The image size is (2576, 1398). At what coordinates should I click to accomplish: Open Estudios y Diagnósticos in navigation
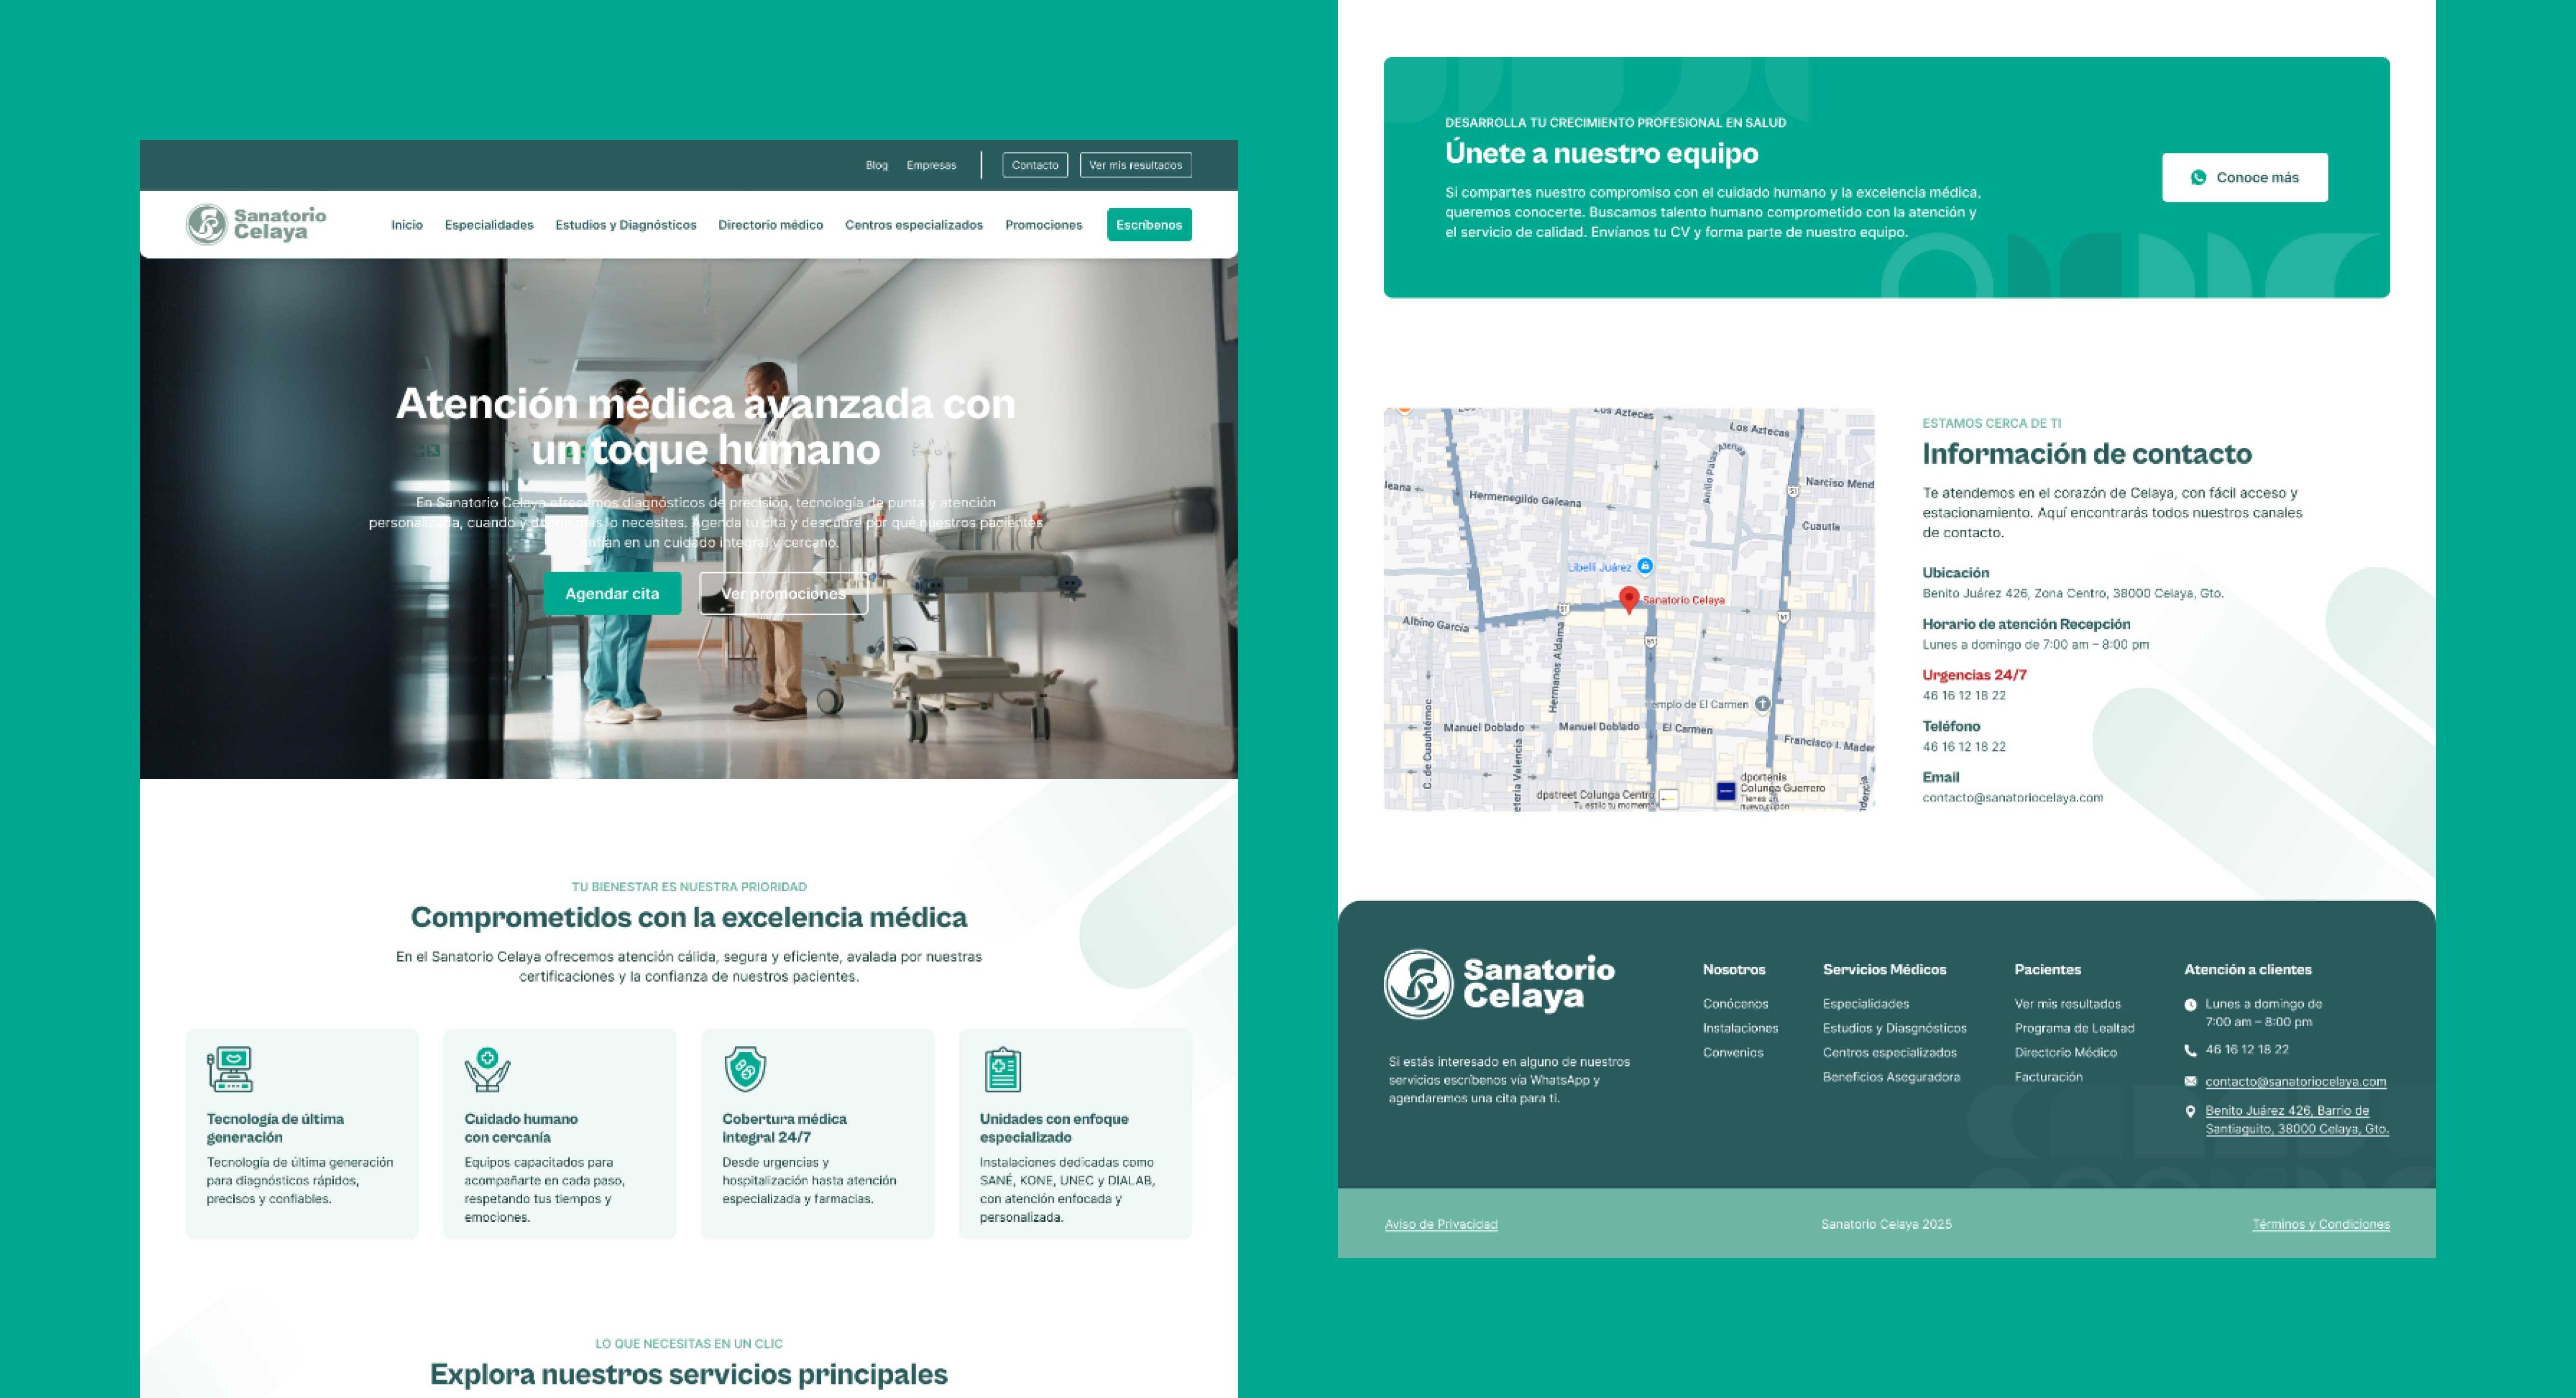click(626, 225)
